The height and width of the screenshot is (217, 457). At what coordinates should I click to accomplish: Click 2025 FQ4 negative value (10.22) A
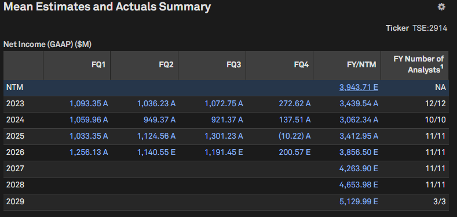click(295, 136)
